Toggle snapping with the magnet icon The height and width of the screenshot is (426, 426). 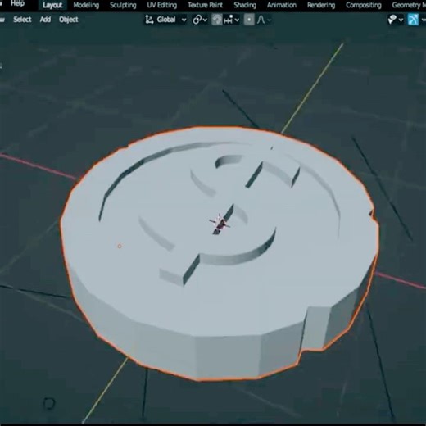coord(217,20)
